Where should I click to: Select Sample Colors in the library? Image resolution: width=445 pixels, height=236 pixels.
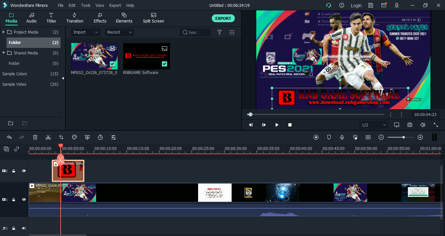(x=30, y=74)
